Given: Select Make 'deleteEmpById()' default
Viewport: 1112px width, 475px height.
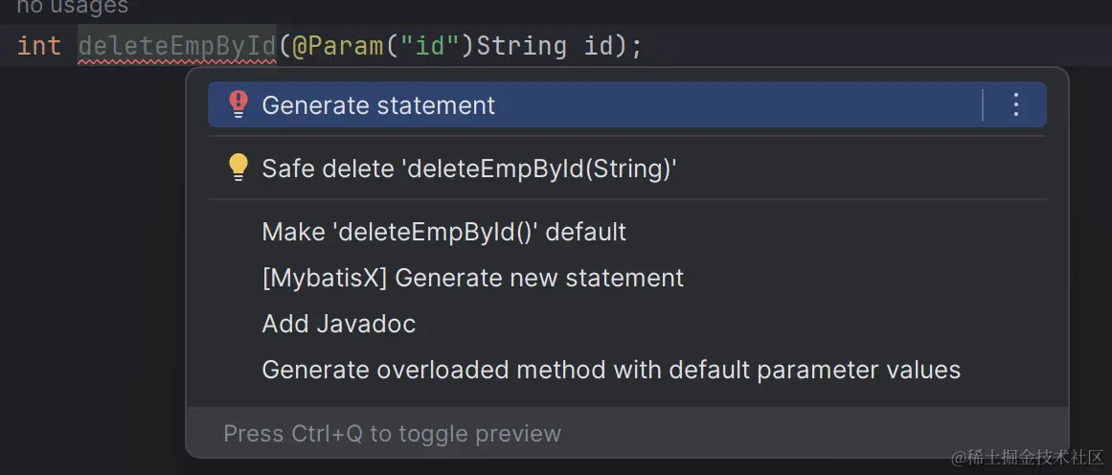Looking at the screenshot, I should click(443, 232).
